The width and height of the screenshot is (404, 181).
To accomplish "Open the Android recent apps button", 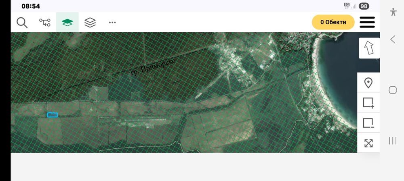I will pyautogui.click(x=393, y=141).
